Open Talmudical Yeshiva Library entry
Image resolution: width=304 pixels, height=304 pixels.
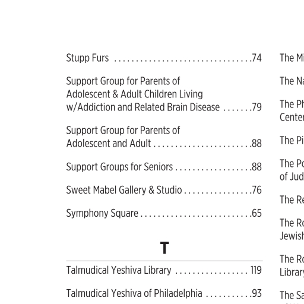pos(119,270)
